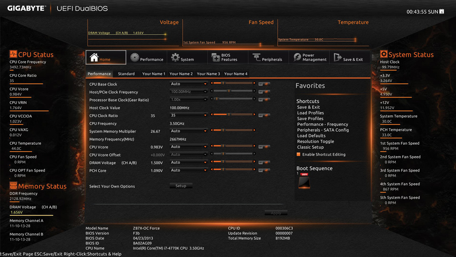Open the Save & Exit section door icon
The width and height of the screenshot is (456, 257).
[x=337, y=58]
